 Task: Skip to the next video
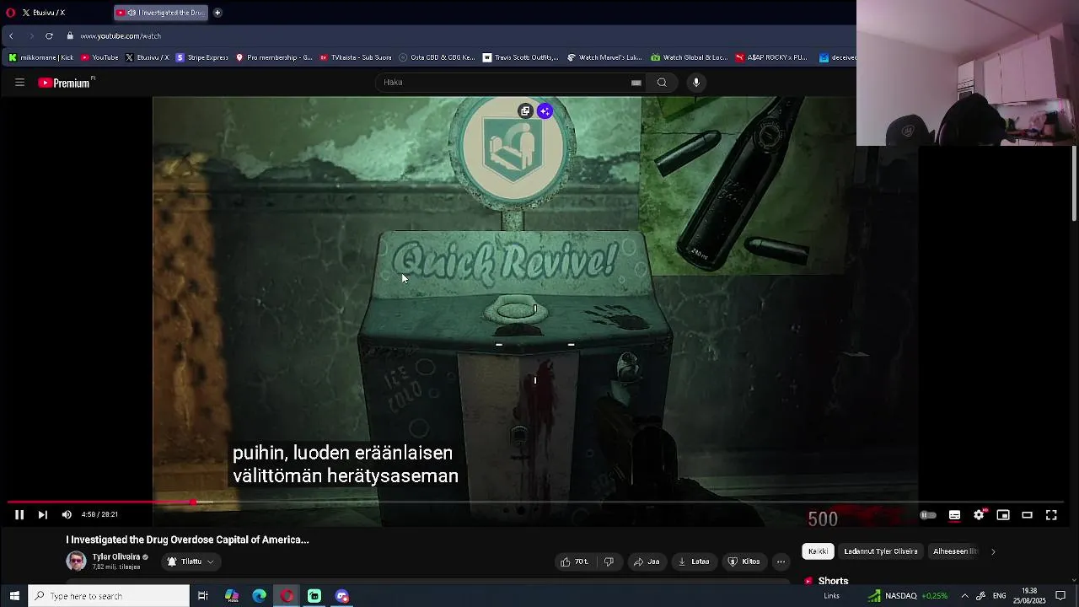42,515
